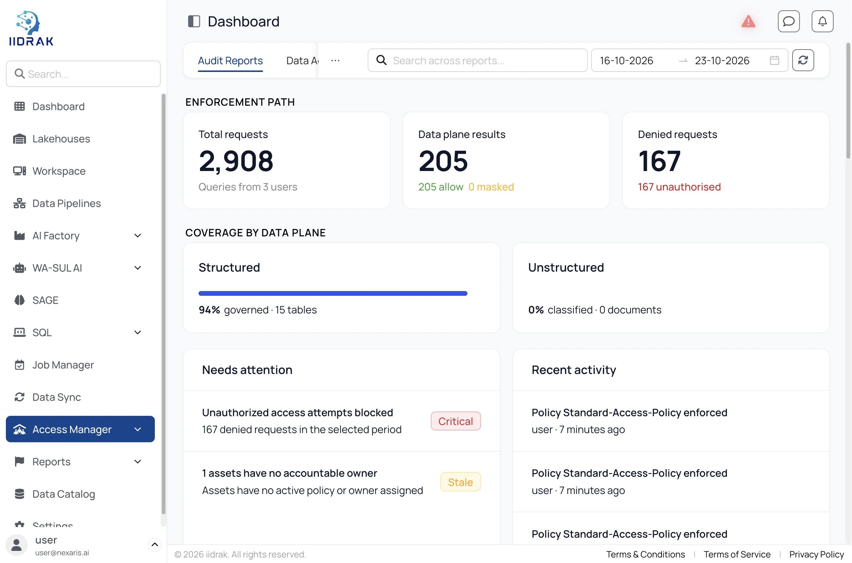Click the Data Catalog database icon

(19, 494)
